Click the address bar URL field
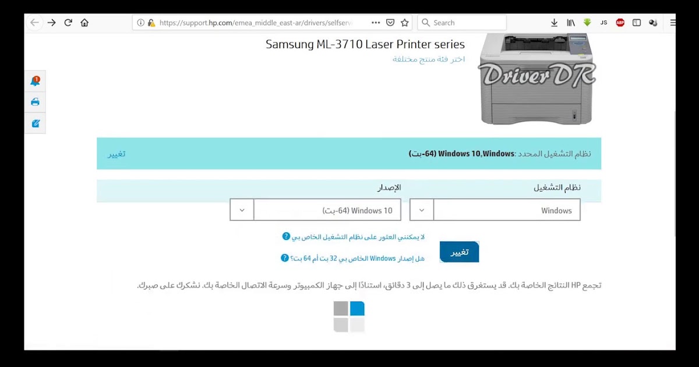Viewport: 699px width, 367px height. tap(256, 23)
